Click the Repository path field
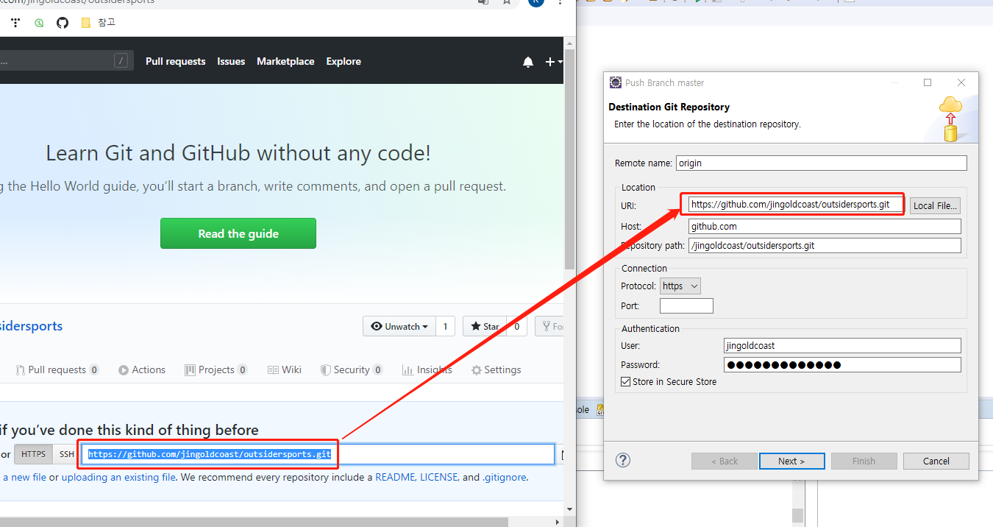The image size is (993, 527). tap(825, 246)
